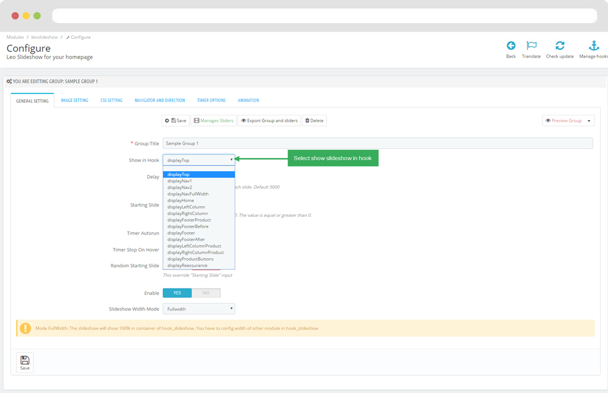608x393 pixels.
Task: Choose displayFooter option in the list
Action: (181, 233)
